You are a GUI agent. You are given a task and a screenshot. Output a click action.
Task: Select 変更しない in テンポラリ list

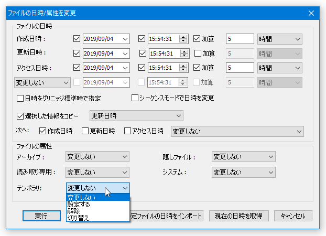pos(98,197)
